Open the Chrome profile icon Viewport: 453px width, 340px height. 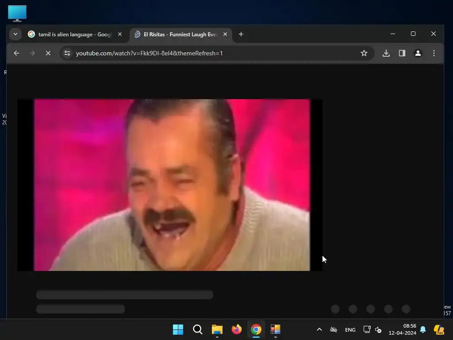coord(418,53)
